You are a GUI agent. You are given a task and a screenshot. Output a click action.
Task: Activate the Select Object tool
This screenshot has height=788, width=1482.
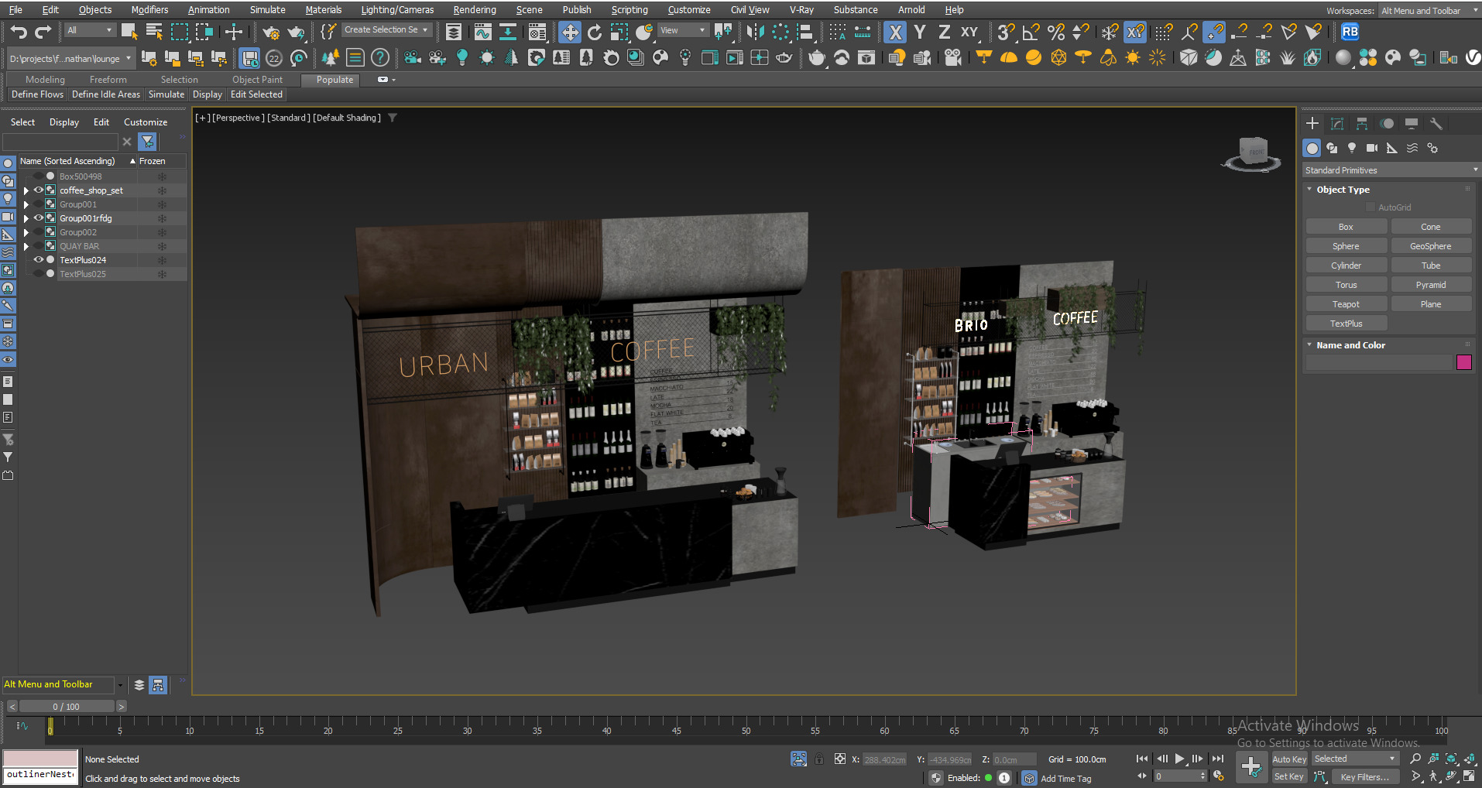point(129,32)
